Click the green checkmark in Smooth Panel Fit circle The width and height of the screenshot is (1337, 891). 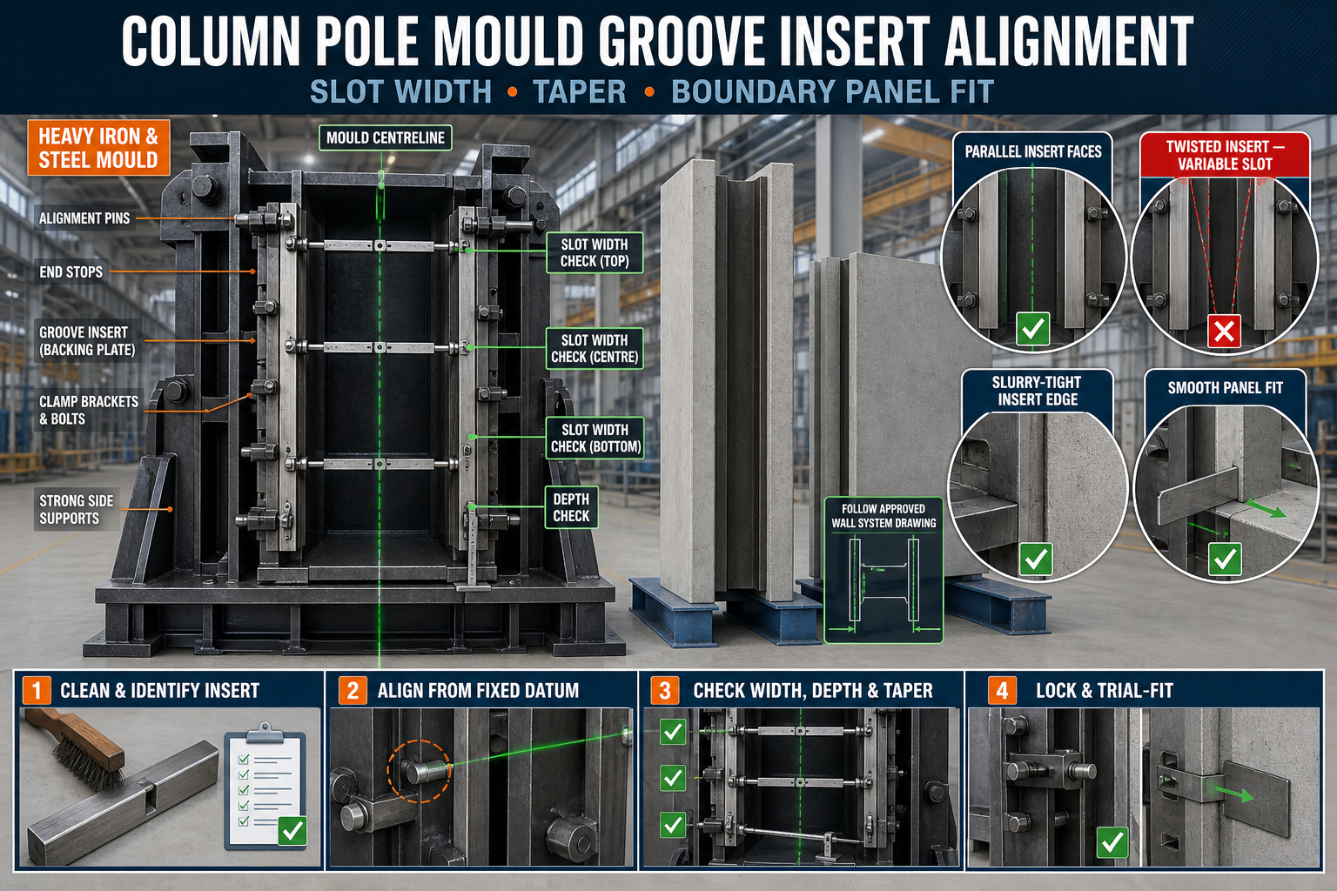(1225, 559)
